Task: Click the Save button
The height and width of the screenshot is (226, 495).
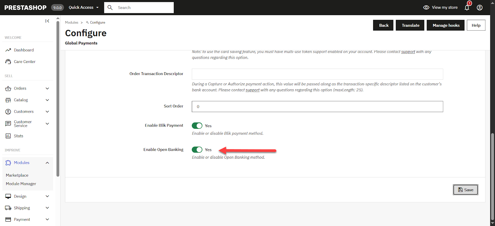Action: pos(466,190)
